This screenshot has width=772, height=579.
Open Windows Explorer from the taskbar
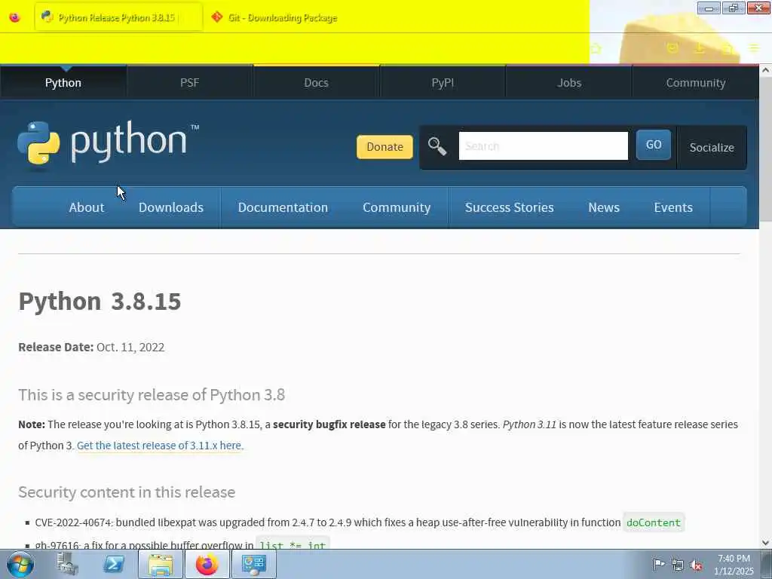pos(161,564)
